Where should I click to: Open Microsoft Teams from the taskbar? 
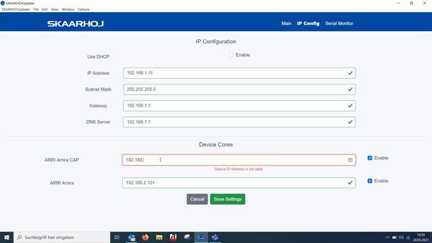tap(215, 237)
